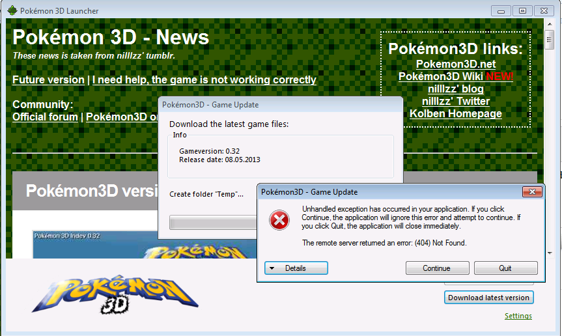562x336 pixels.
Task: Open the Settings link
Action: point(518,316)
